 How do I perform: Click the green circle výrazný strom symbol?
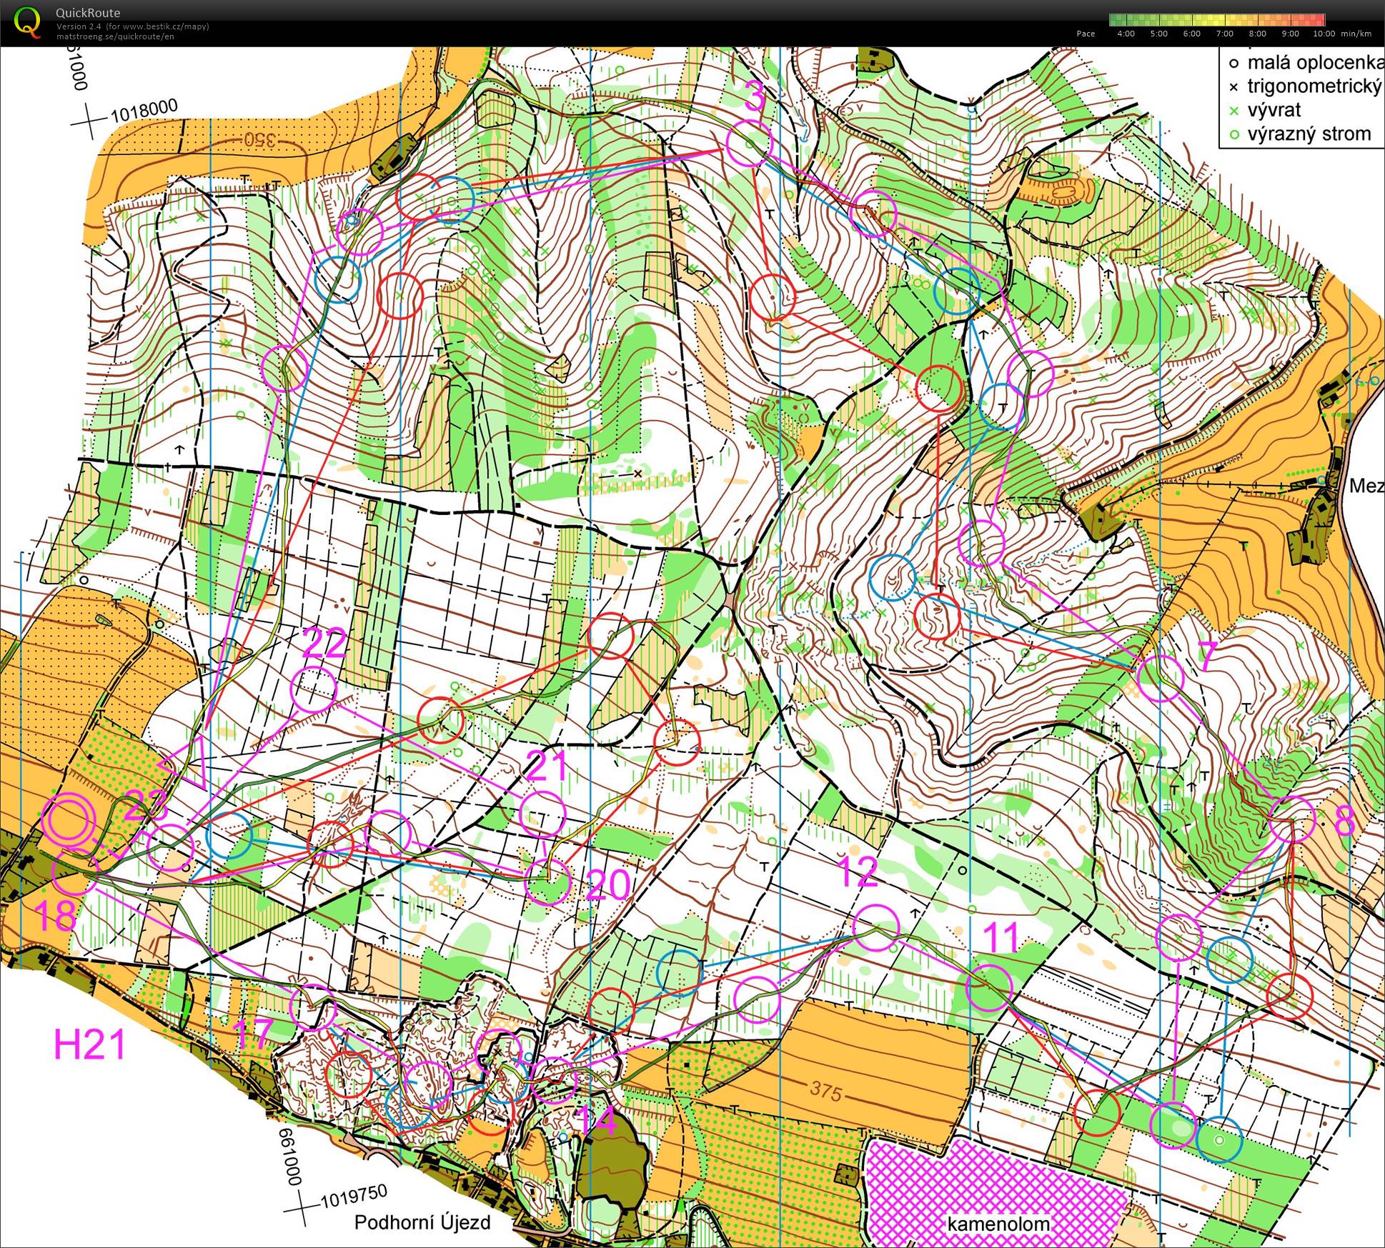pyautogui.click(x=1233, y=134)
